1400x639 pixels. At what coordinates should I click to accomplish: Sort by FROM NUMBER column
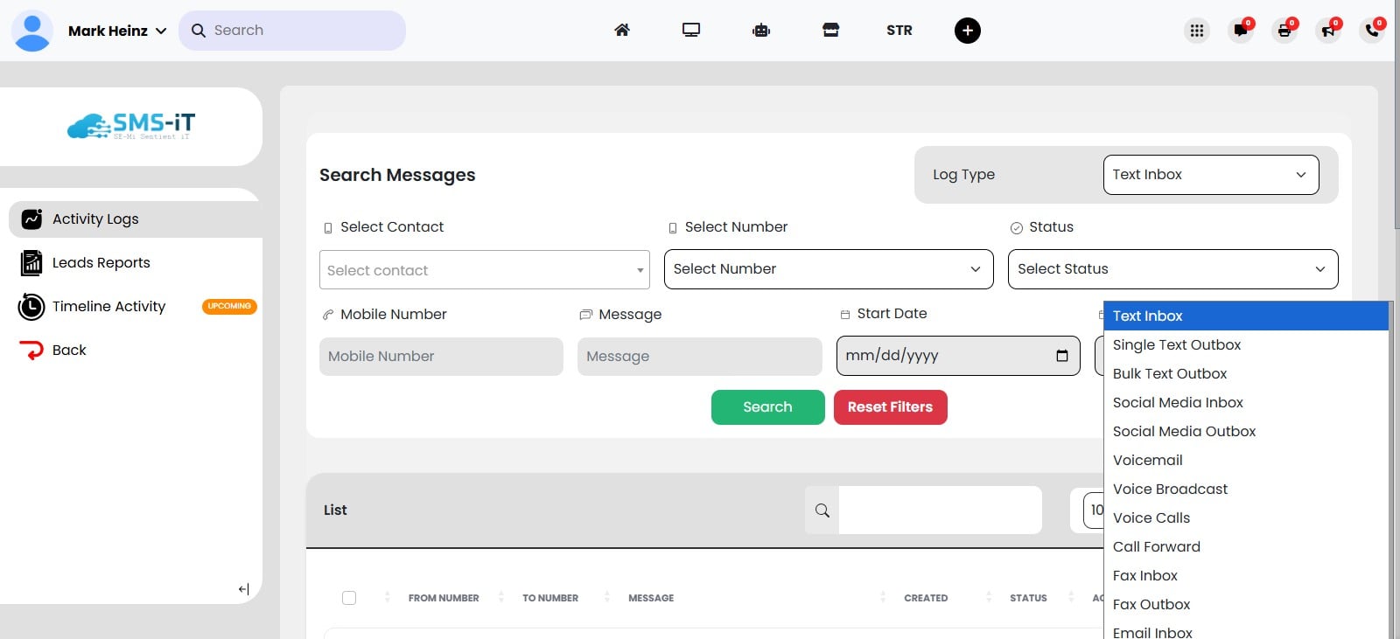click(x=444, y=598)
